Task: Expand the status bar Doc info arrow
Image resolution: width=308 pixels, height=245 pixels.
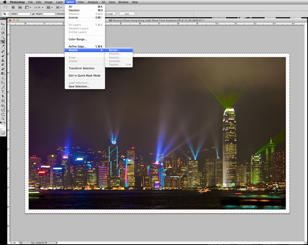Action: 57,243
